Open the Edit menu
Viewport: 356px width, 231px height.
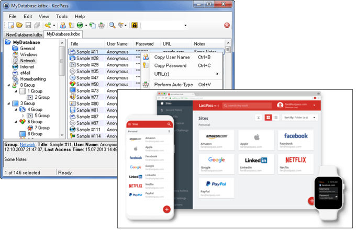(x=28, y=16)
